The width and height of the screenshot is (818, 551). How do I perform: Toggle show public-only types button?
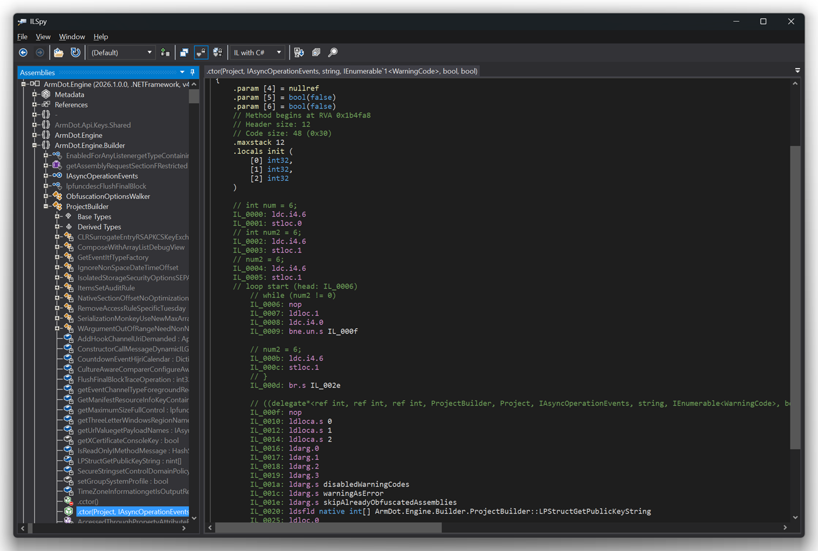184,53
